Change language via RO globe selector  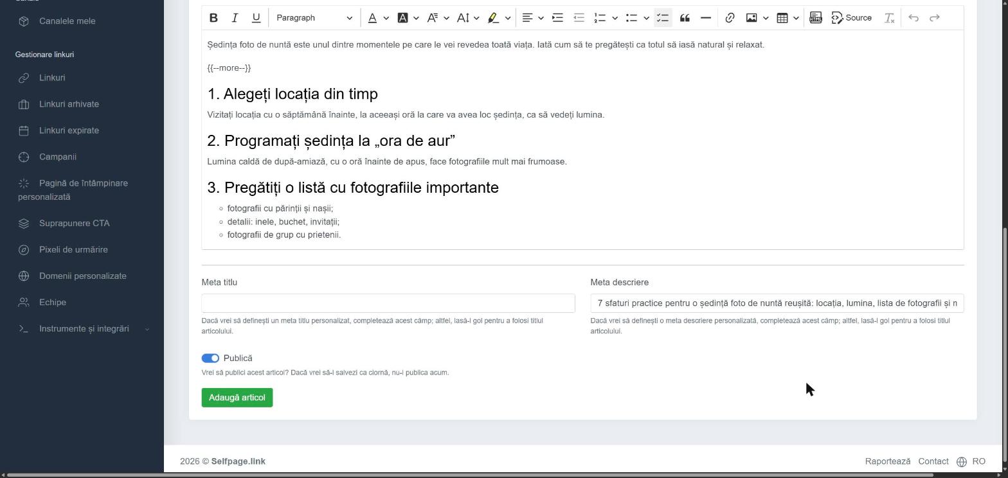(x=971, y=461)
